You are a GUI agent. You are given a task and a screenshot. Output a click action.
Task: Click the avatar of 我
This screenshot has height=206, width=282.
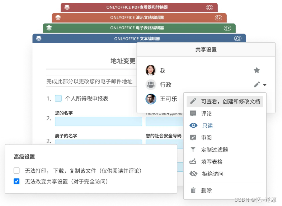coord(151,70)
